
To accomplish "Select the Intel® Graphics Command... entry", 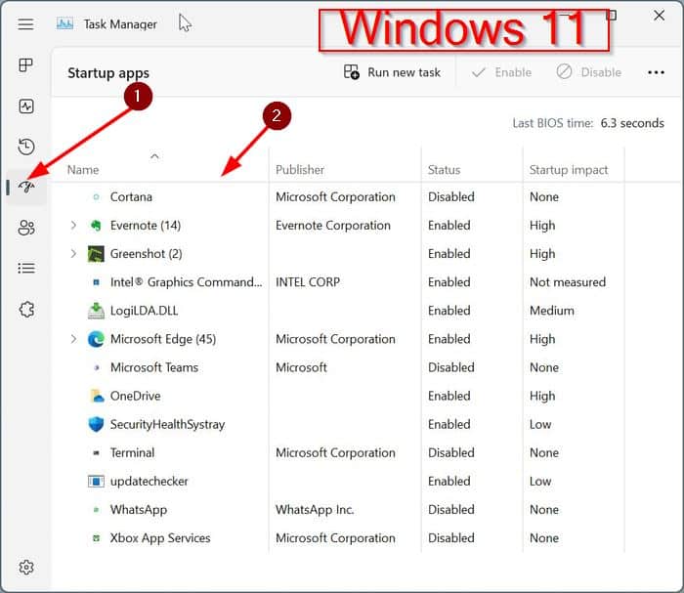I will (x=187, y=282).
